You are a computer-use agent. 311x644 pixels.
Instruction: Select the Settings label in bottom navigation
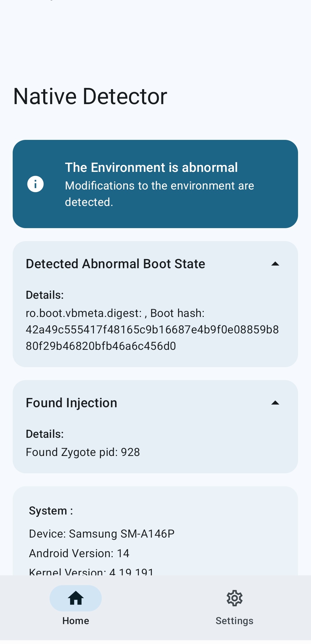pos(235,621)
